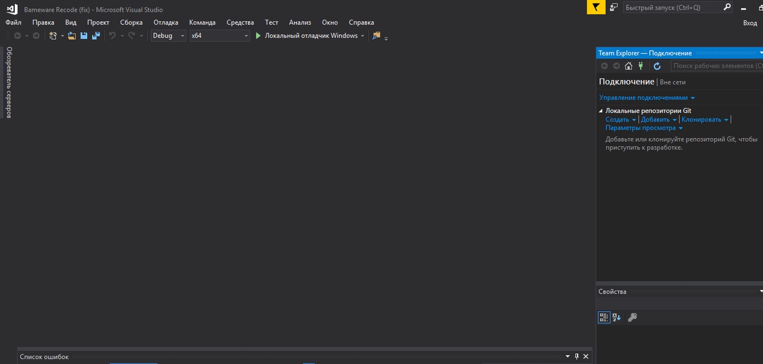Click the green plug connections icon

click(x=641, y=66)
